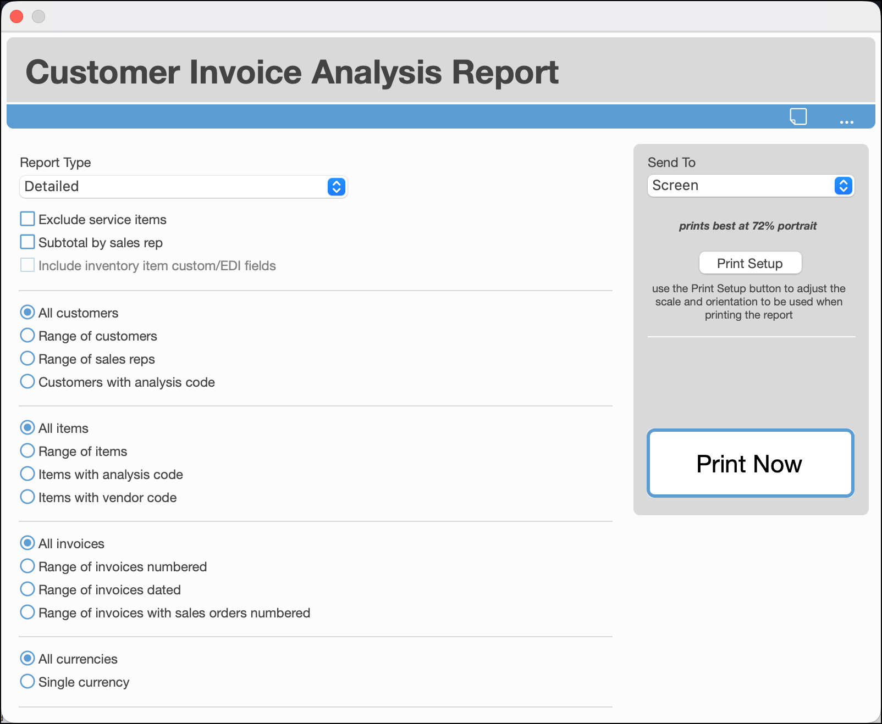Choose Single currency option

[27, 682]
